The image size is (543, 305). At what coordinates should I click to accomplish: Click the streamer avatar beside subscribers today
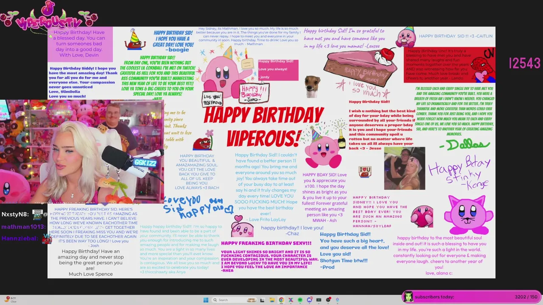(408, 297)
